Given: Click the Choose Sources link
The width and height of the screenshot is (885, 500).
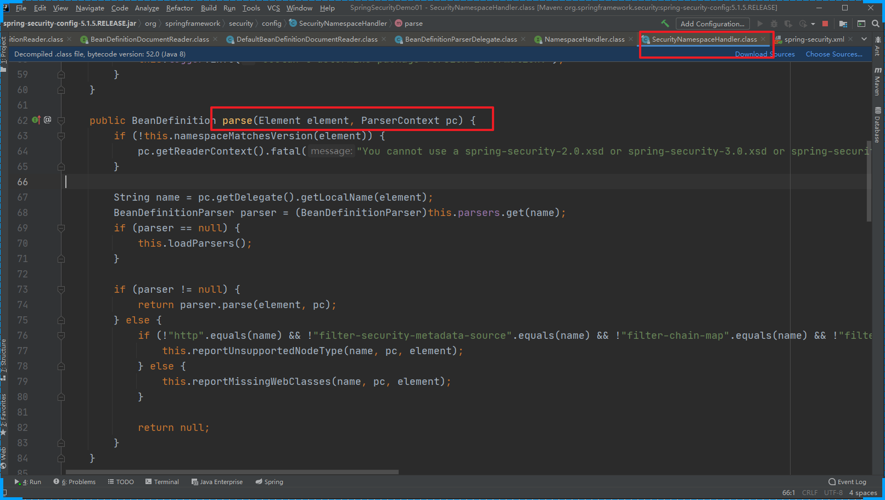Looking at the screenshot, I should 834,54.
